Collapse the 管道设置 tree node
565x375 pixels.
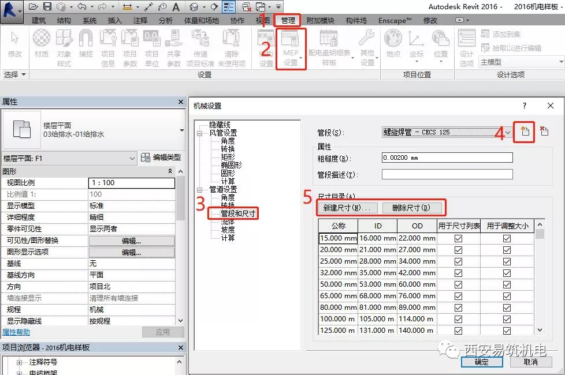[199, 190]
